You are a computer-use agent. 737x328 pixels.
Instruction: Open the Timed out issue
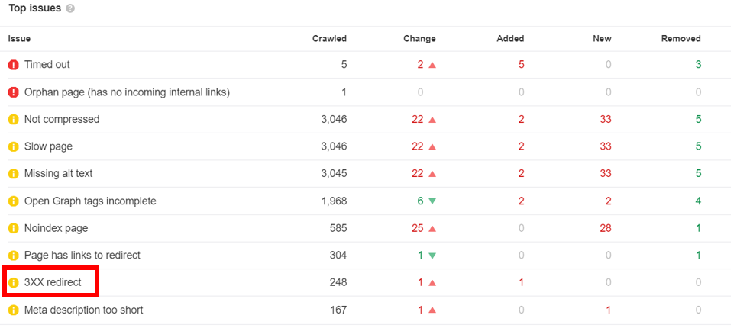(x=47, y=65)
